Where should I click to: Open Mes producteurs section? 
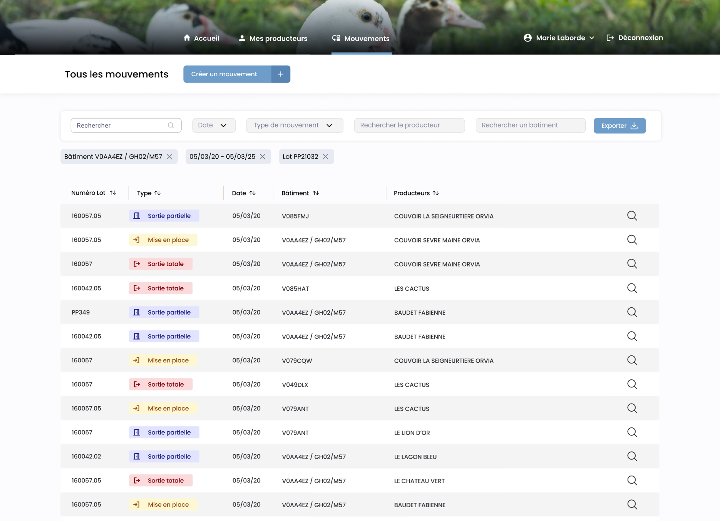[273, 39]
